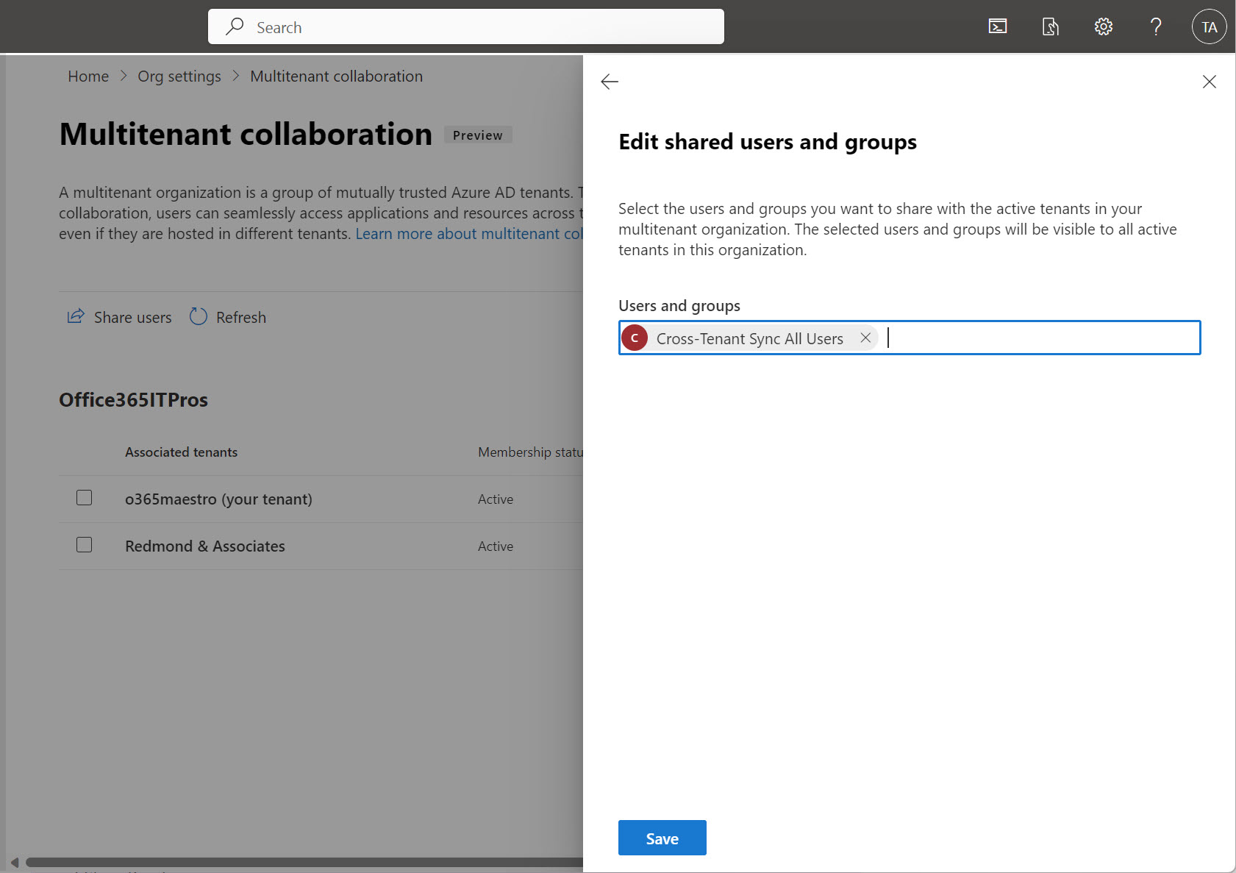Open Learn more about multitenant link
The image size is (1236, 873).
[x=468, y=234]
